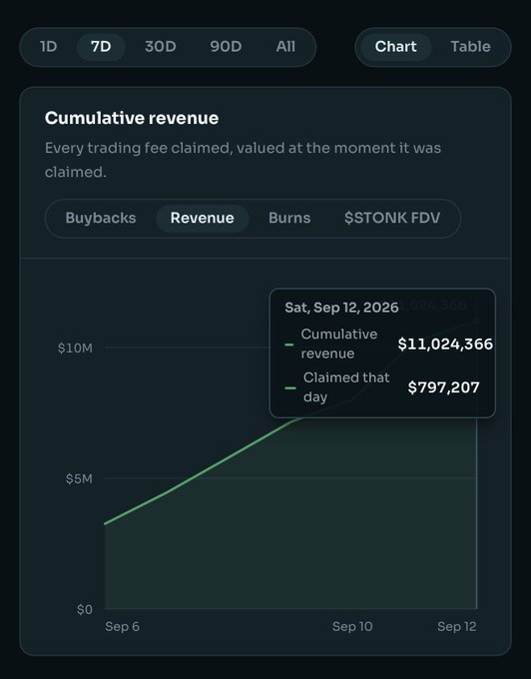Click the tooltip date Sat, Sep 12, 2026
Screen dimensions: 531x679
point(341,308)
